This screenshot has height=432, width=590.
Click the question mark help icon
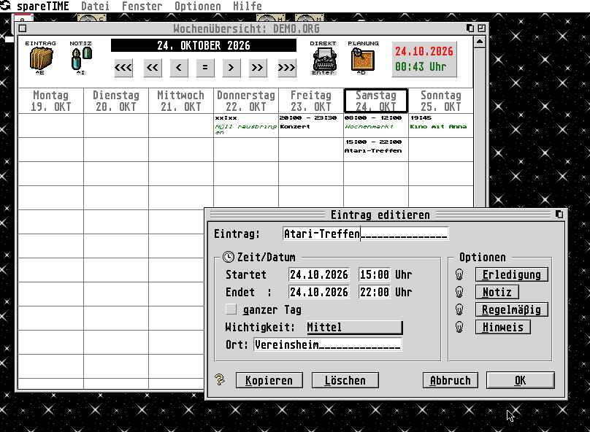click(x=219, y=379)
